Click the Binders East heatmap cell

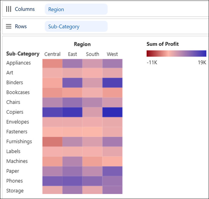click(x=72, y=83)
